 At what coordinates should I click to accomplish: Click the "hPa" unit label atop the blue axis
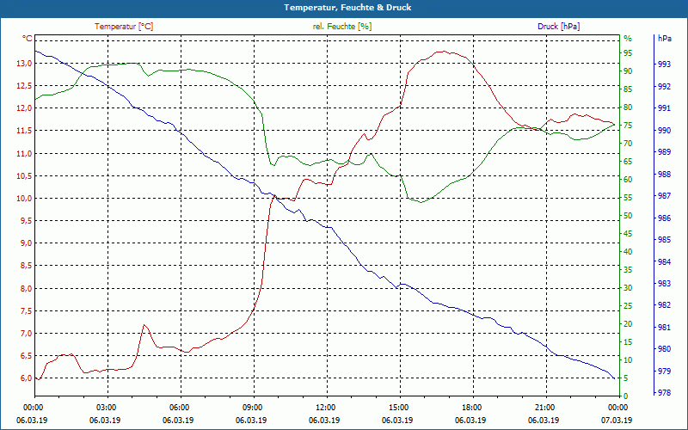coord(664,39)
